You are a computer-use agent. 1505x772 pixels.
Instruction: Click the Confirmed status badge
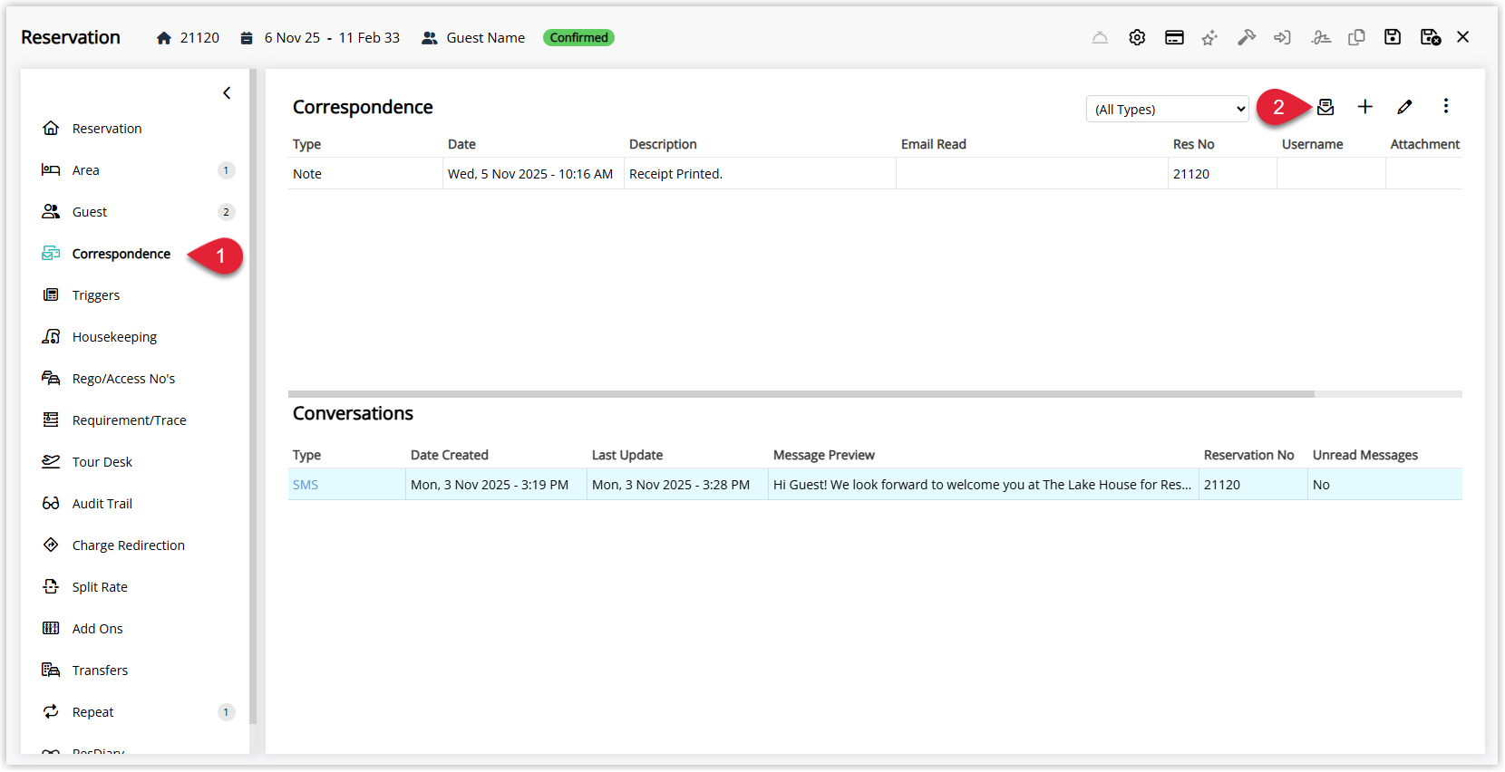click(578, 37)
